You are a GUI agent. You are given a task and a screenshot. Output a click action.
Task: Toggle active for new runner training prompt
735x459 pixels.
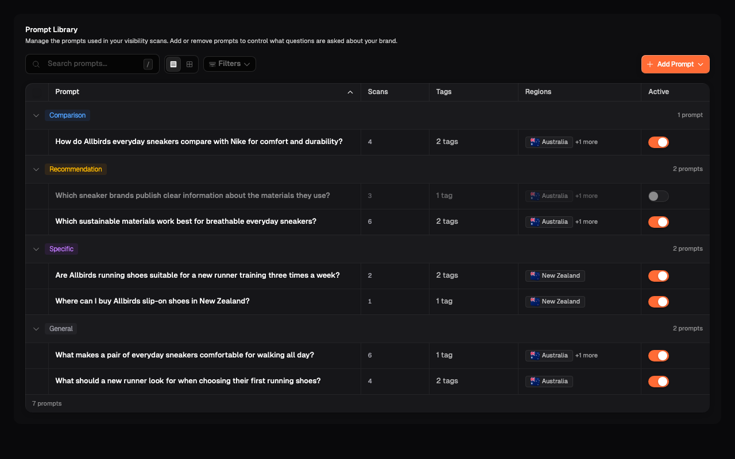pyautogui.click(x=659, y=276)
